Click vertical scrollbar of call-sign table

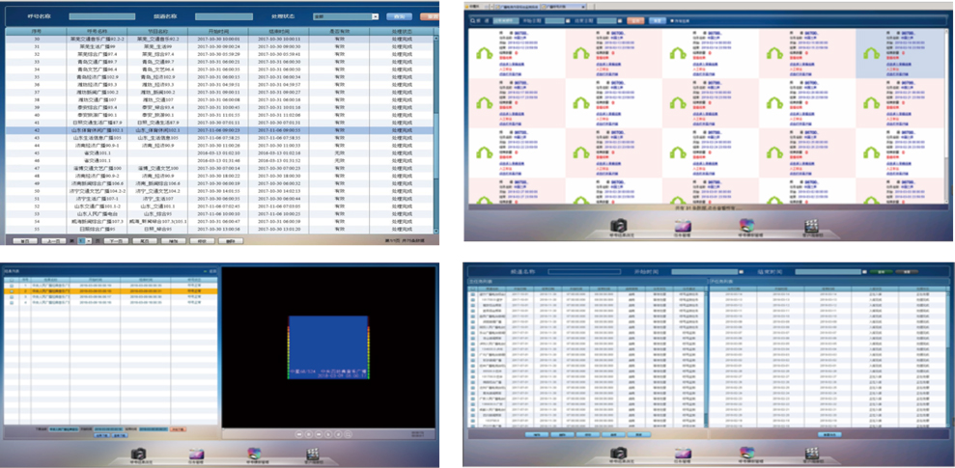pyautogui.click(x=435, y=133)
